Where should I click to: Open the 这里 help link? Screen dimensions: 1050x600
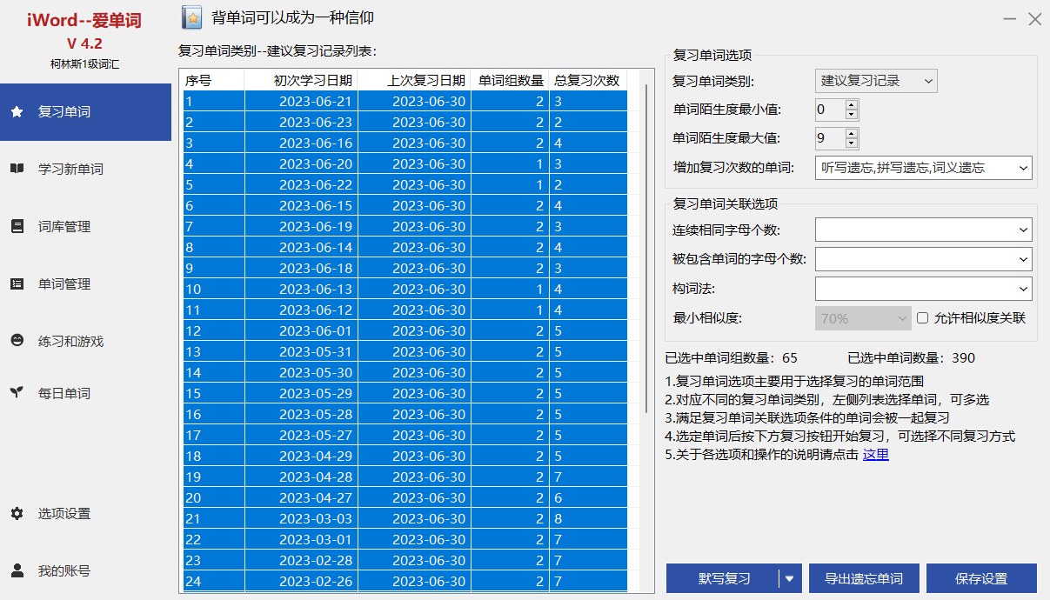click(x=875, y=454)
